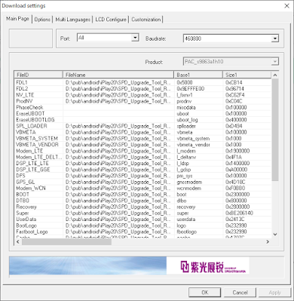The image size is (294, 301).
Task: Open the Customization tab
Action: [146, 20]
